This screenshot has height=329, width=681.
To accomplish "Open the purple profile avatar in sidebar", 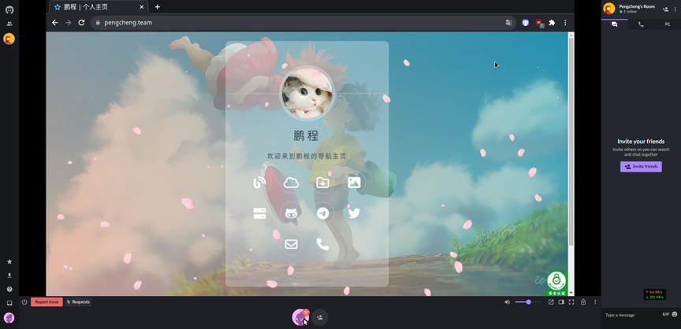I will tap(9, 318).
